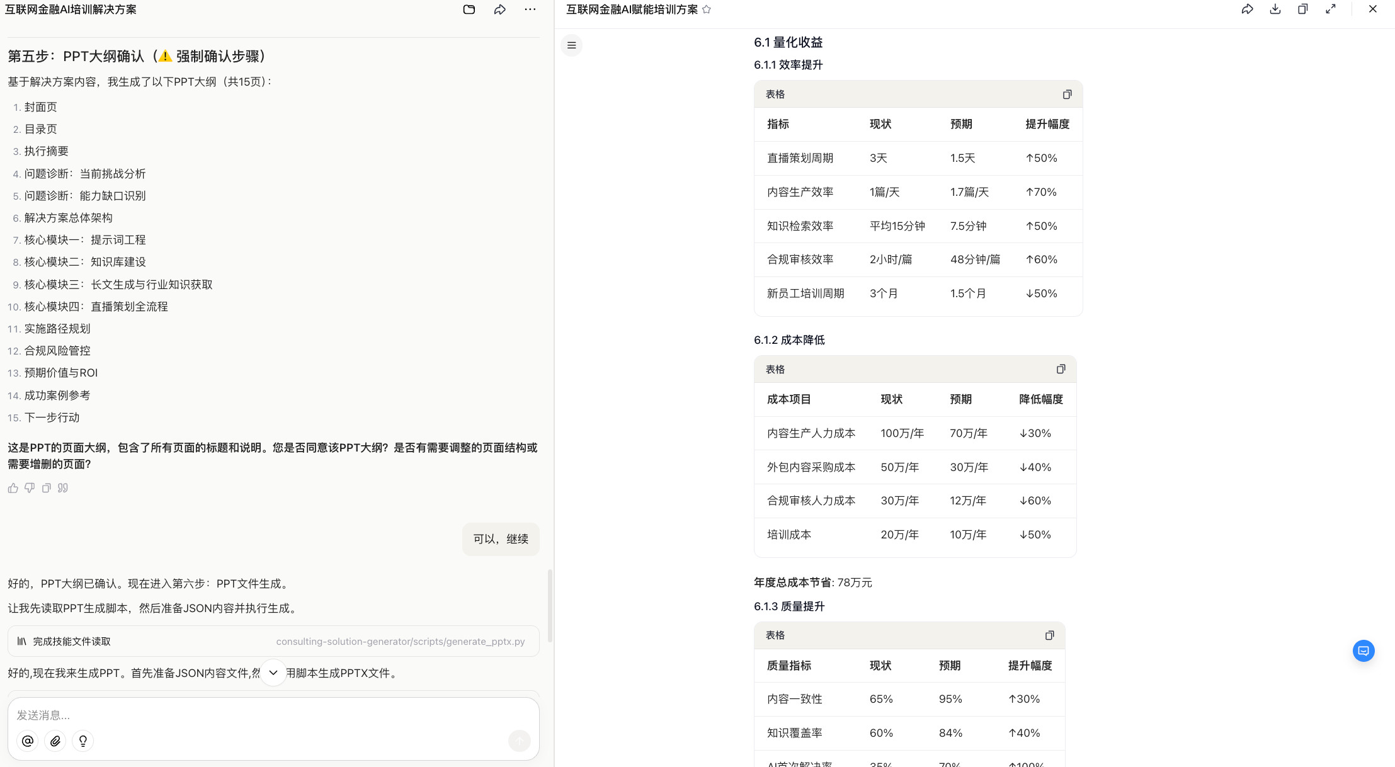Star the 互联网金融AI赋能培训方案 document

click(707, 9)
